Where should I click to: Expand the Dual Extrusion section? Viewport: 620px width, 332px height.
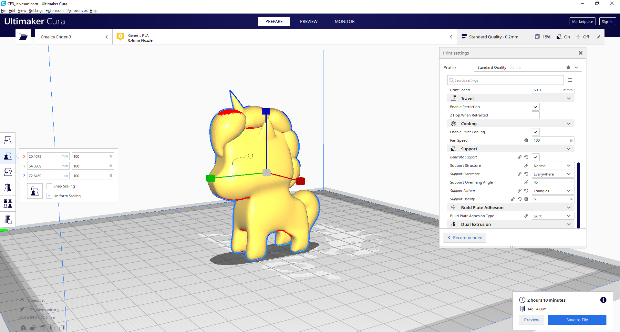coord(511,224)
